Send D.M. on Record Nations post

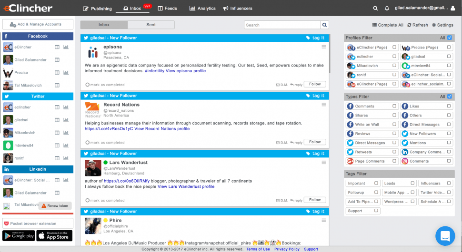282,143
